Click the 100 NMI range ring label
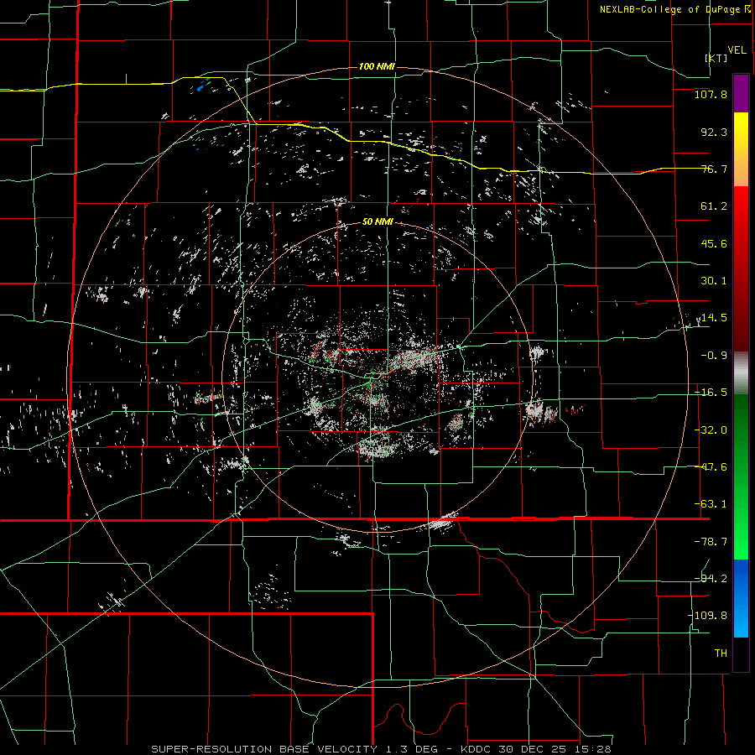 tap(377, 66)
